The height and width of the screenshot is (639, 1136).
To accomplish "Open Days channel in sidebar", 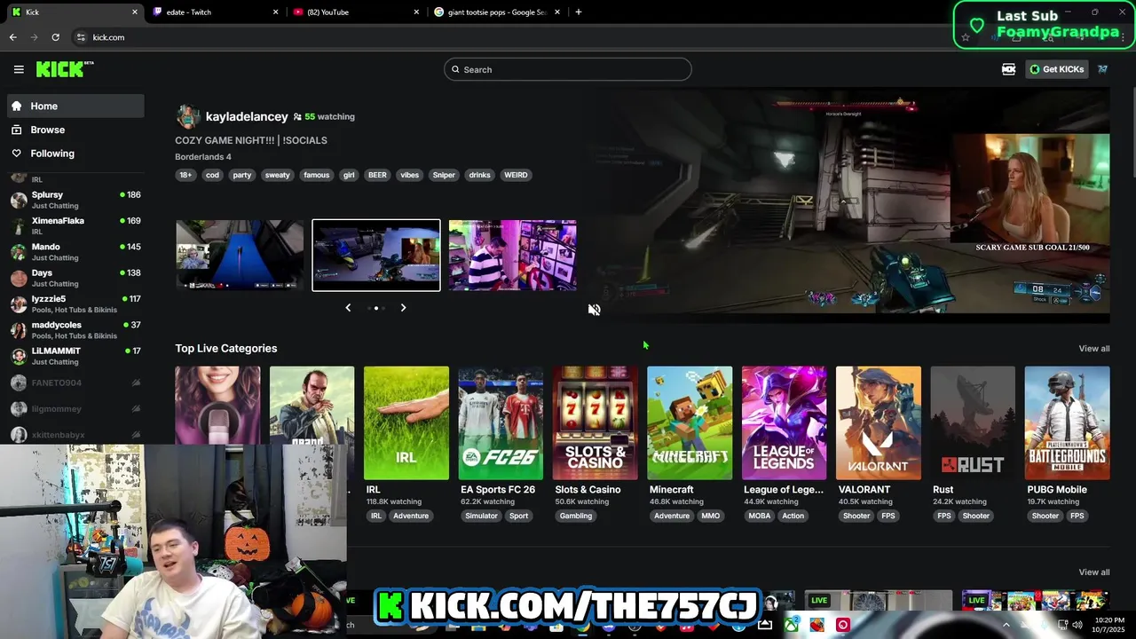I will [x=75, y=278].
